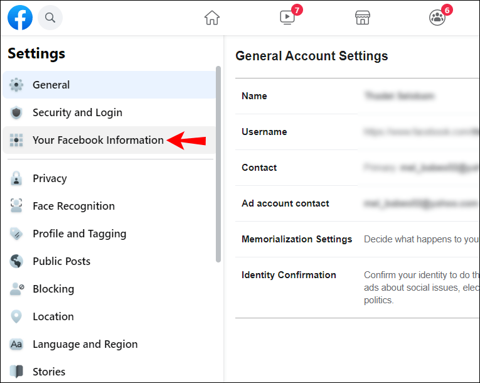Image resolution: width=480 pixels, height=383 pixels.
Task: Click the Groups notification badge showing 6
Action: pyautogui.click(x=447, y=10)
